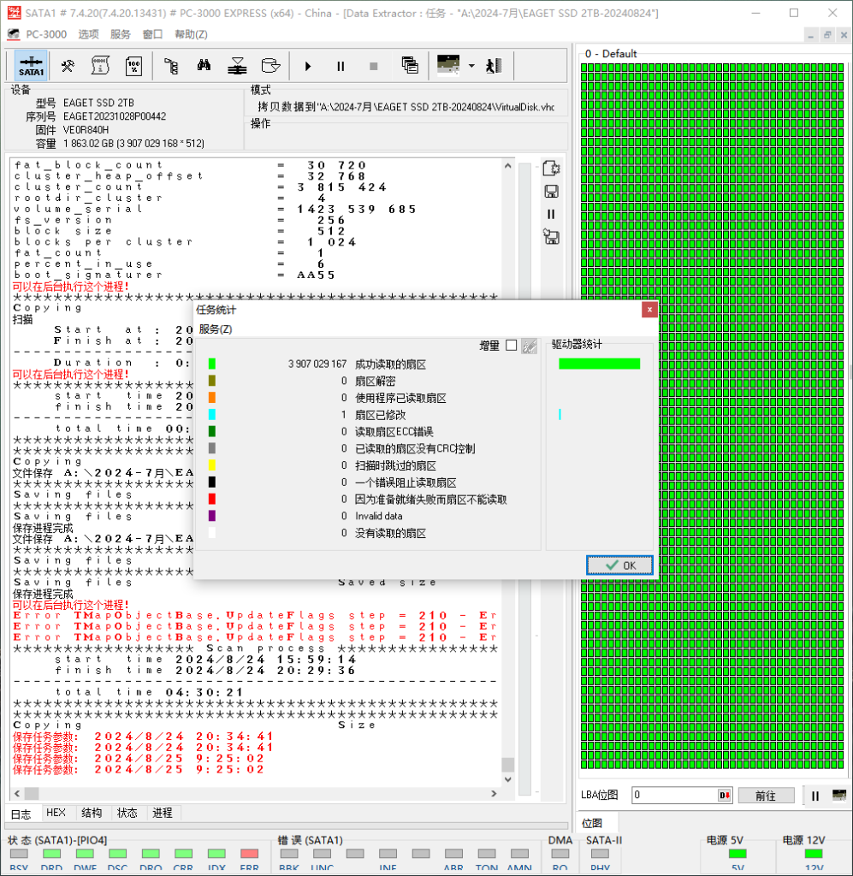This screenshot has height=876, width=853.
Task: Open the 服务 menu in the main menu bar
Action: tap(120, 34)
